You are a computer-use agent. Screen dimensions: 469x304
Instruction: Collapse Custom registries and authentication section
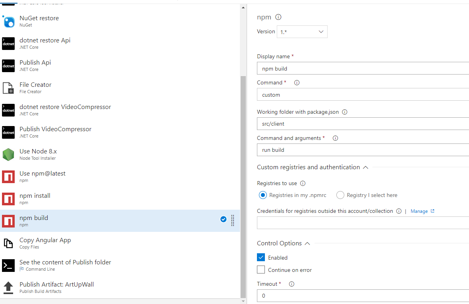(365, 168)
